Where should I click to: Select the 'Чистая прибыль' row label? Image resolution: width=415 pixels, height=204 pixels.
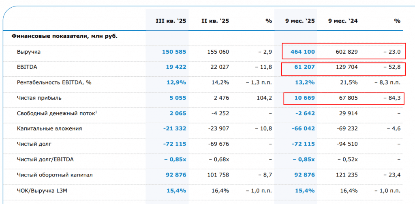(39, 98)
